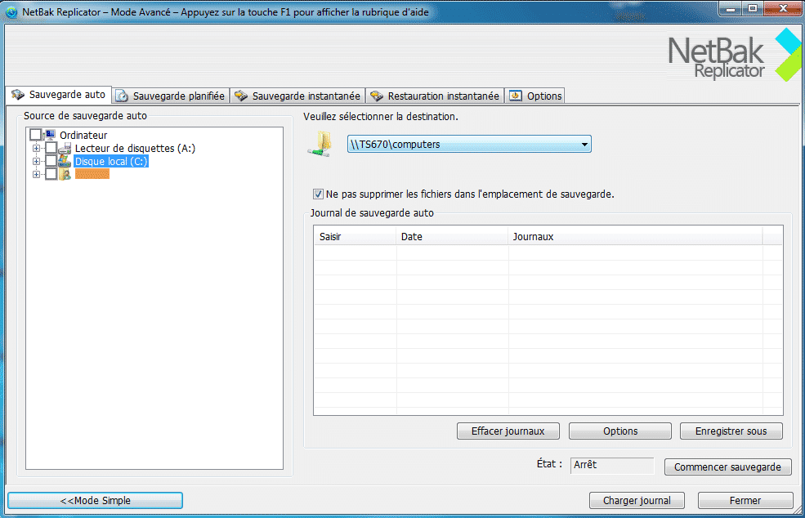Click the Date column header
Screen dimensions: 805x518
[452, 237]
